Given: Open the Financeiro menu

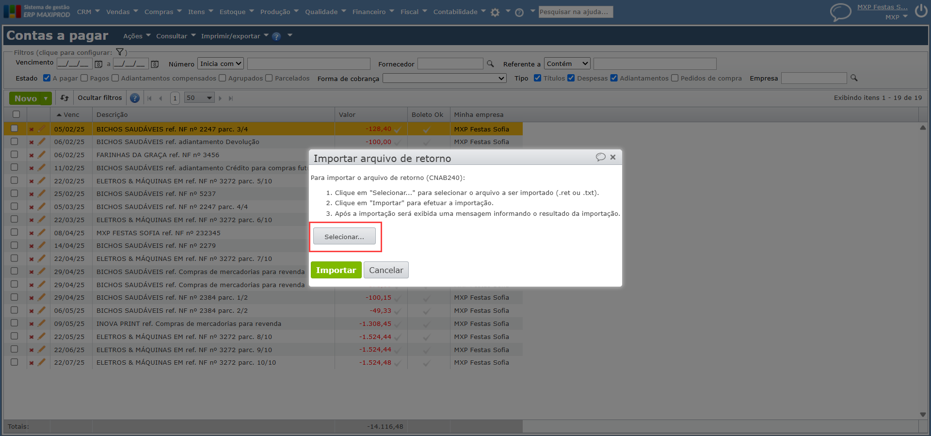Looking at the screenshot, I should click(x=373, y=12).
